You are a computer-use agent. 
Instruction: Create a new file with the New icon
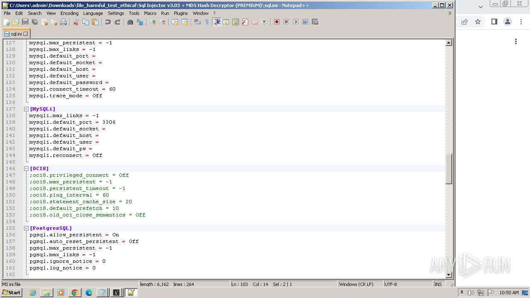(7, 22)
